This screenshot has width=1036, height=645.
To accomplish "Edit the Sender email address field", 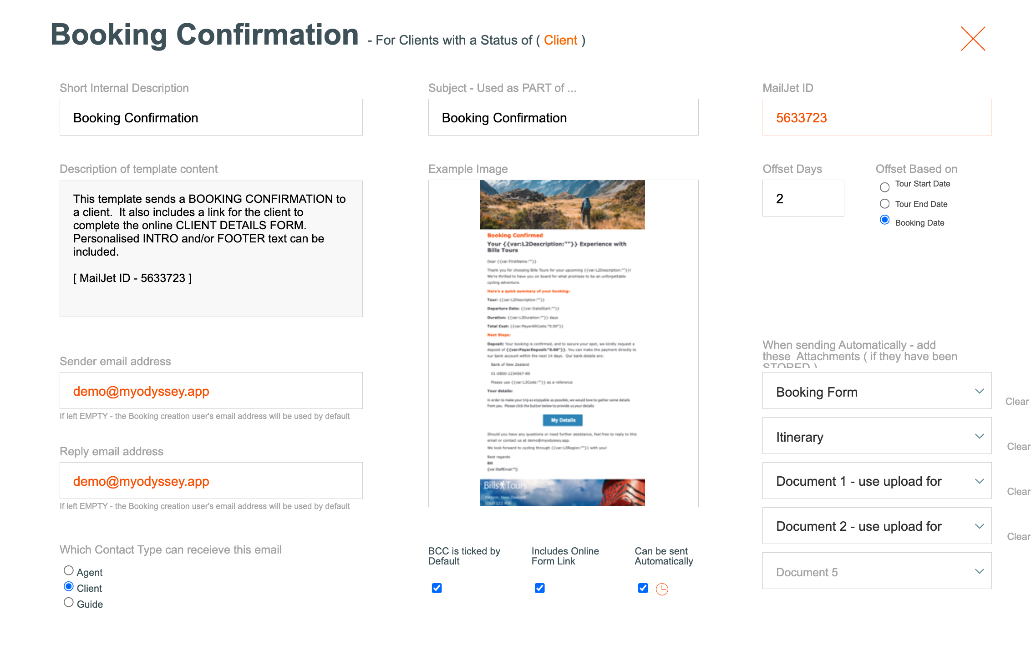I will [x=211, y=391].
